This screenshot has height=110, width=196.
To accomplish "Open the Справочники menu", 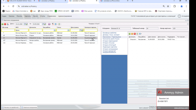I will pos(52,16).
